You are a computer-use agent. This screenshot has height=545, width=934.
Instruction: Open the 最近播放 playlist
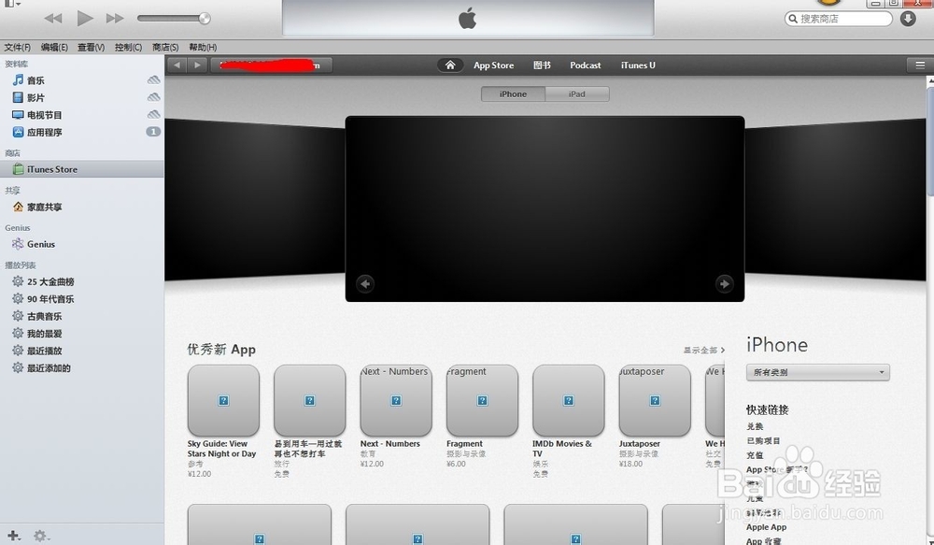pyautogui.click(x=44, y=351)
